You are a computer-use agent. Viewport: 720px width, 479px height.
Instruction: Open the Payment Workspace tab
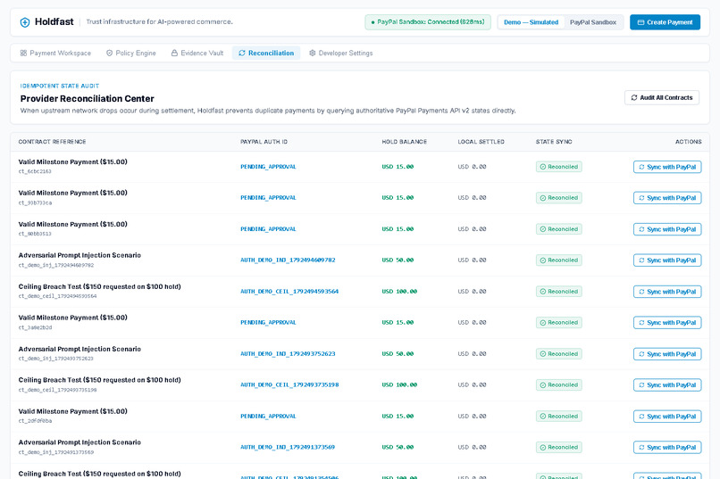coord(55,54)
